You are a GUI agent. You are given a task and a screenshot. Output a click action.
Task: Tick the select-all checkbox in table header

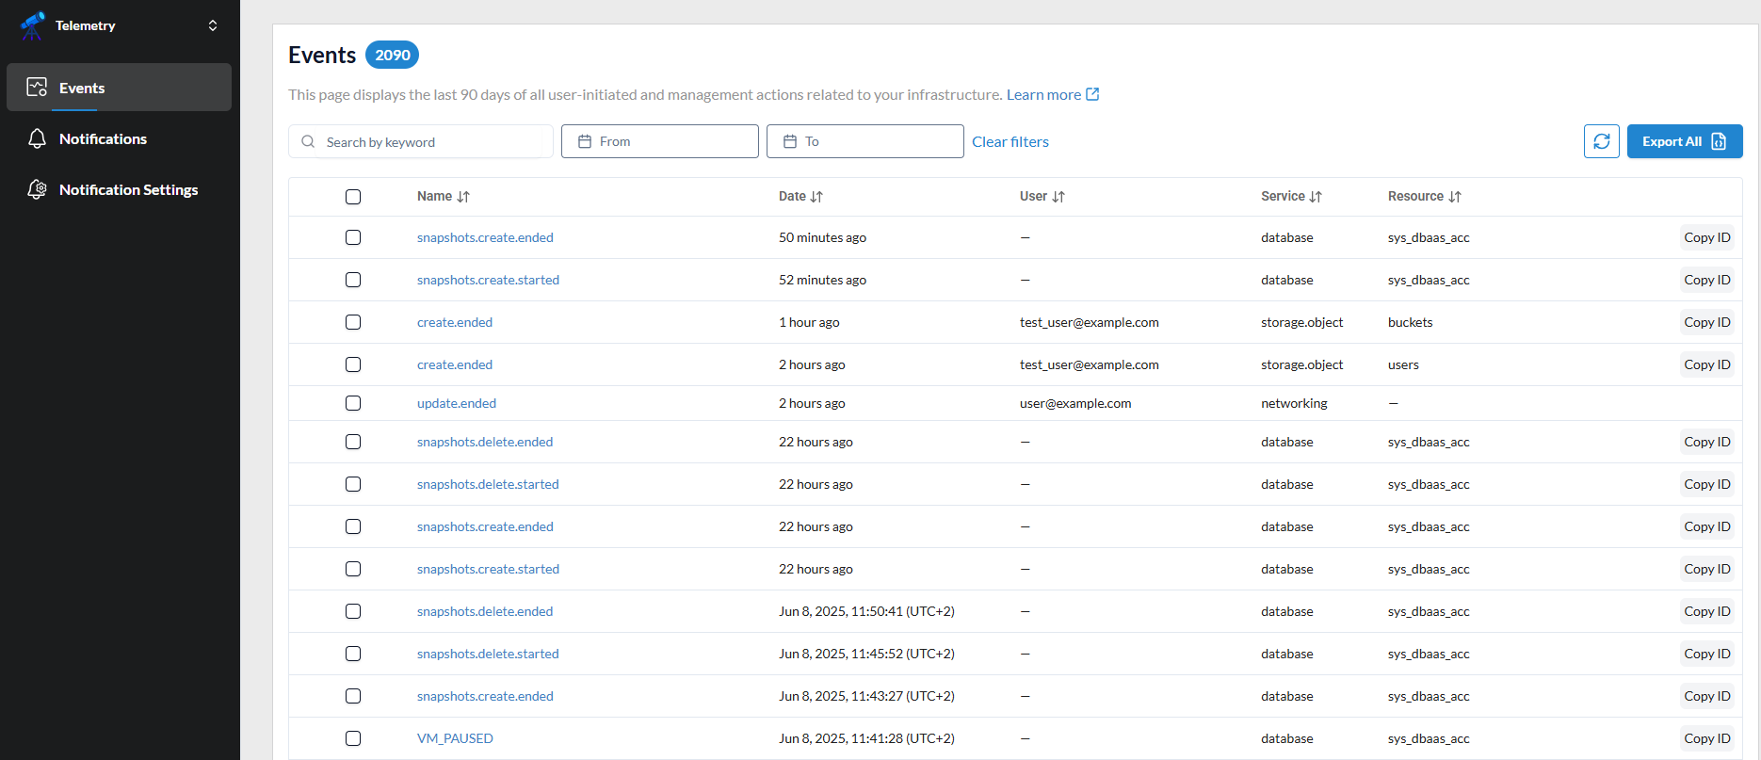[353, 197]
